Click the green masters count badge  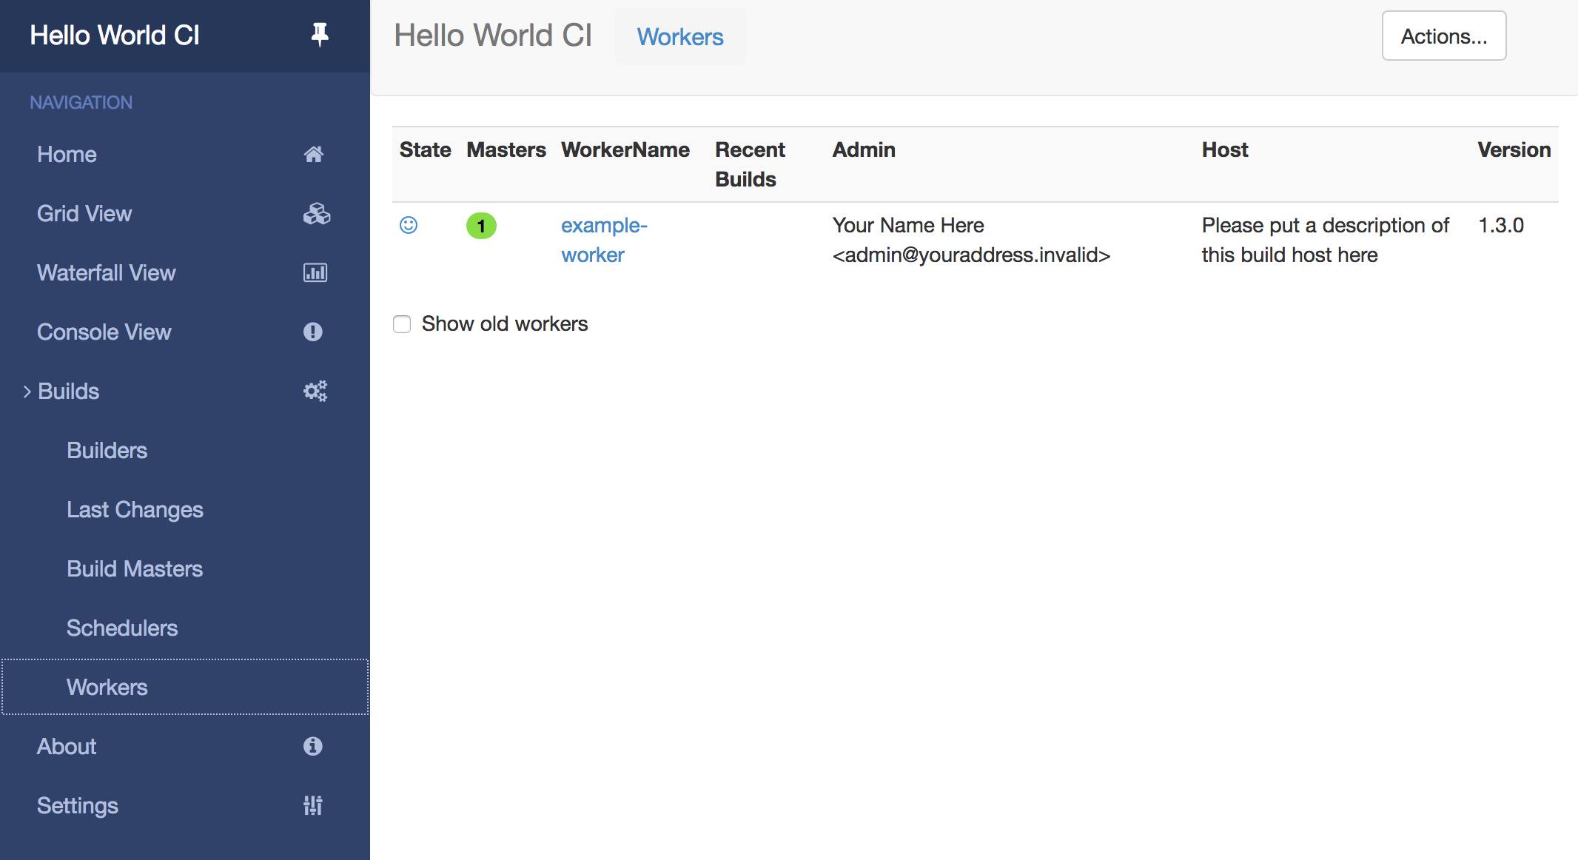click(483, 226)
